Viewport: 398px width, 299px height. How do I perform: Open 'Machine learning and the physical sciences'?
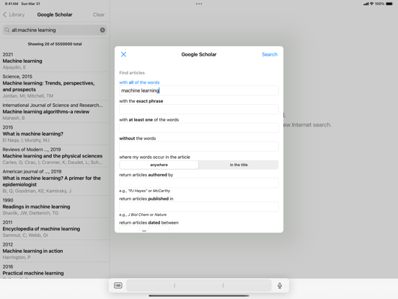(x=55, y=156)
